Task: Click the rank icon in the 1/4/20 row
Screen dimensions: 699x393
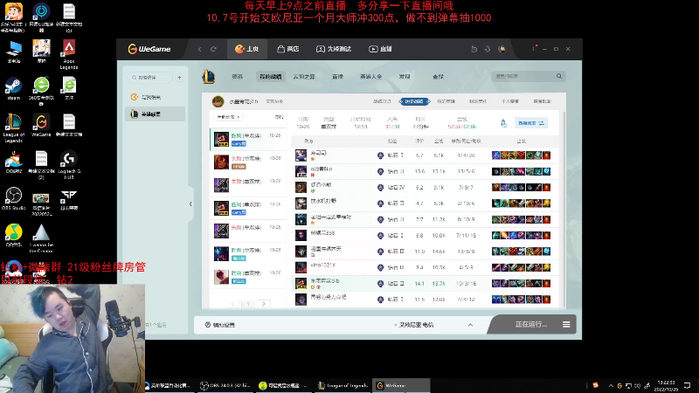Action: coord(380,155)
